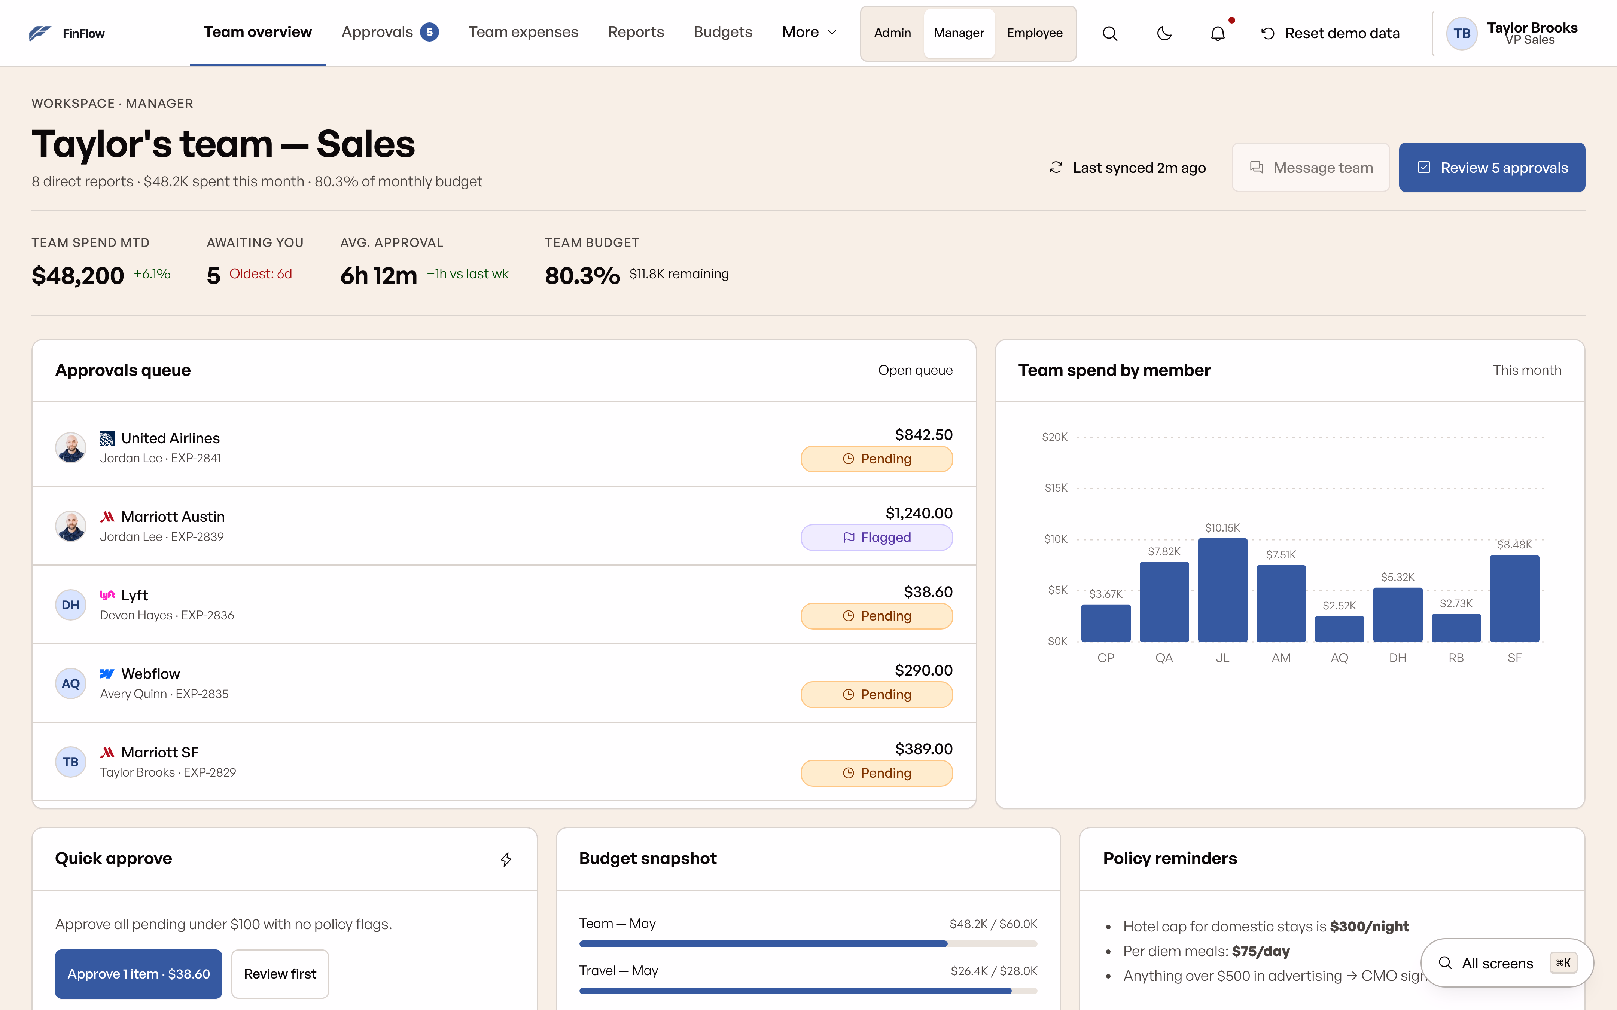Open the search magnifier icon in header
Image resolution: width=1617 pixels, height=1010 pixels.
click(x=1110, y=33)
